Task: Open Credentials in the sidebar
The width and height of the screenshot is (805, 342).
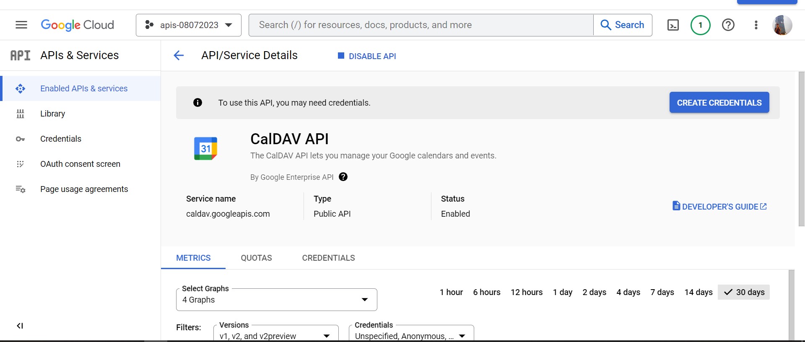Action: tap(80, 139)
